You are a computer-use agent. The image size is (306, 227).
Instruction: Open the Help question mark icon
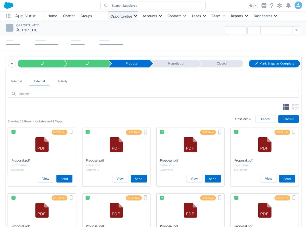272,6
